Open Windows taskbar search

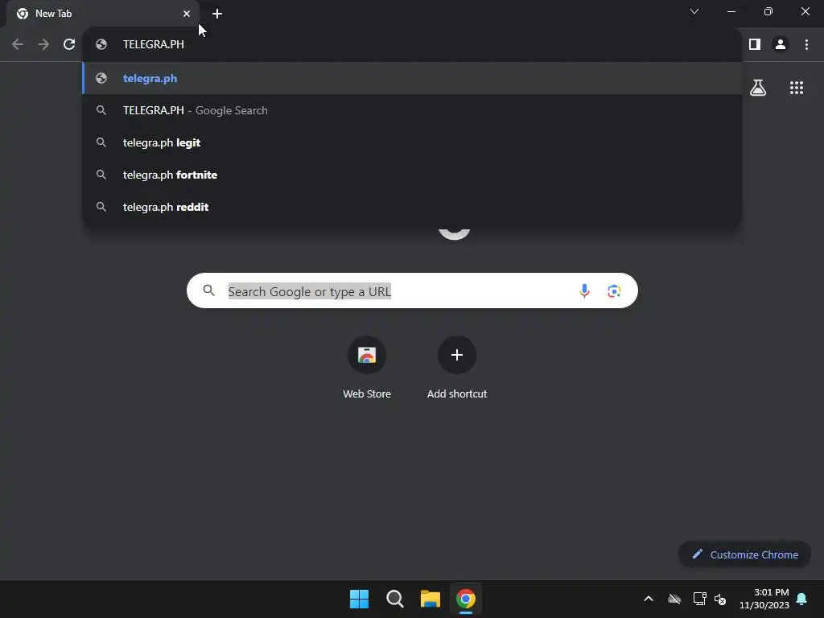tap(394, 599)
